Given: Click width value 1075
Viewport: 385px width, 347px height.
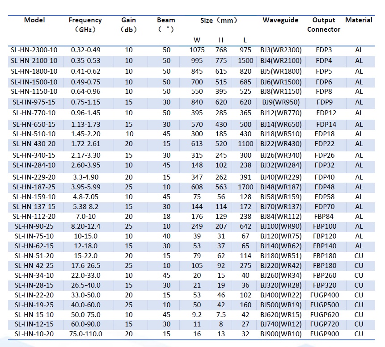Looking at the screenshot, I should 197,50.
